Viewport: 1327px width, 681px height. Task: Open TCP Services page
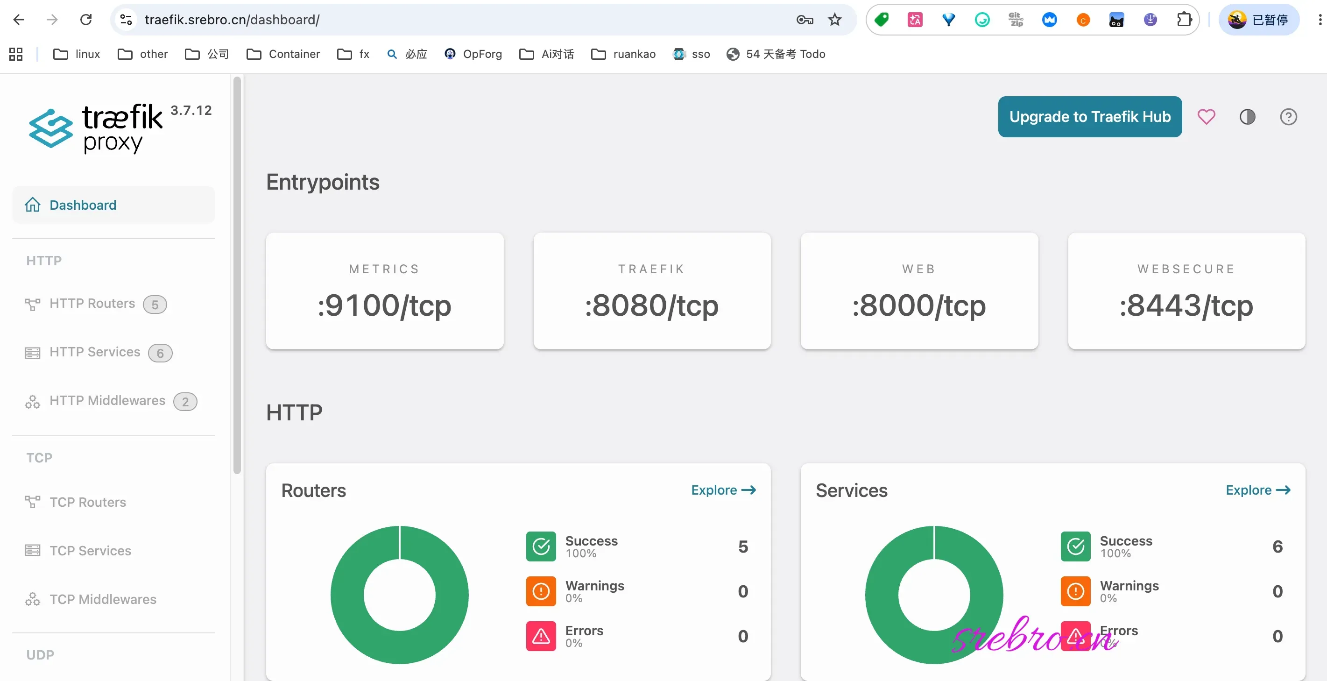tap(78, 551)
